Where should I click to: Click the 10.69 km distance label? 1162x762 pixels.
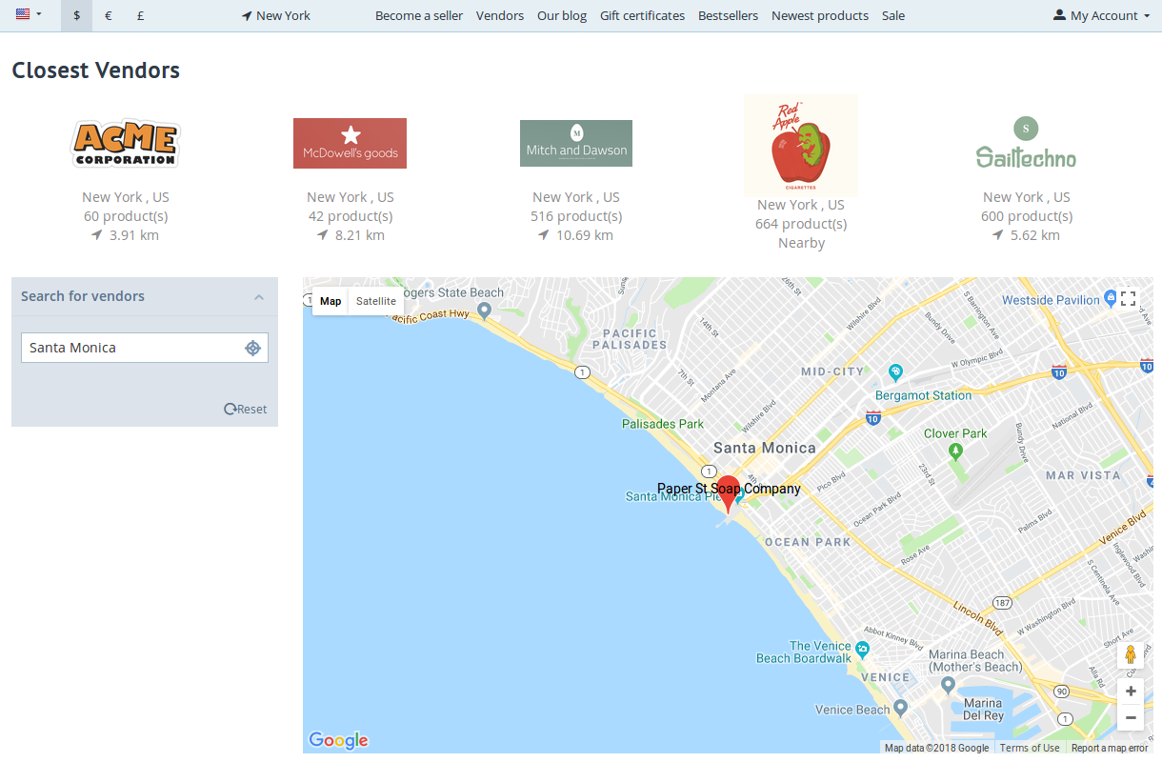click(575, 235)
